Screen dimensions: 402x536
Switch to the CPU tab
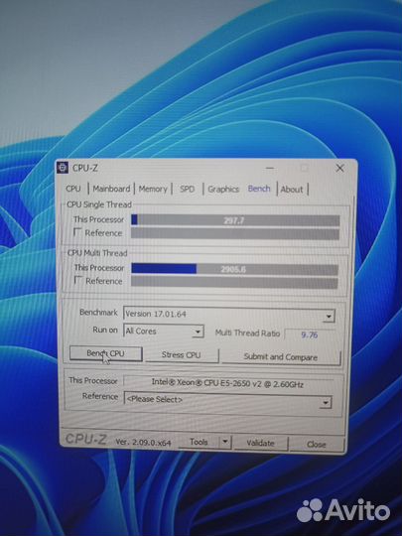tap(73, 189)
